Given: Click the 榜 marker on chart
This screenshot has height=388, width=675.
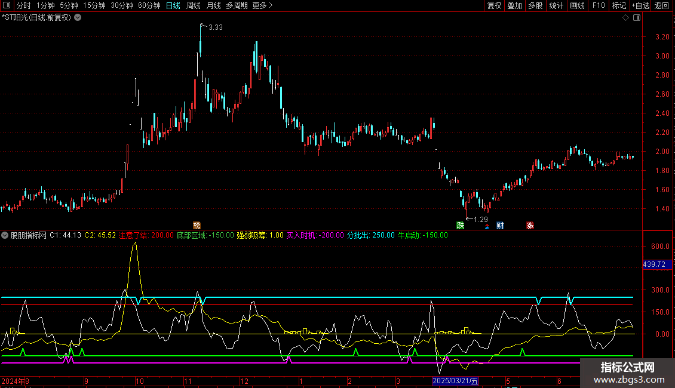Looking at the screenshot, I should (x=197, y=226).
